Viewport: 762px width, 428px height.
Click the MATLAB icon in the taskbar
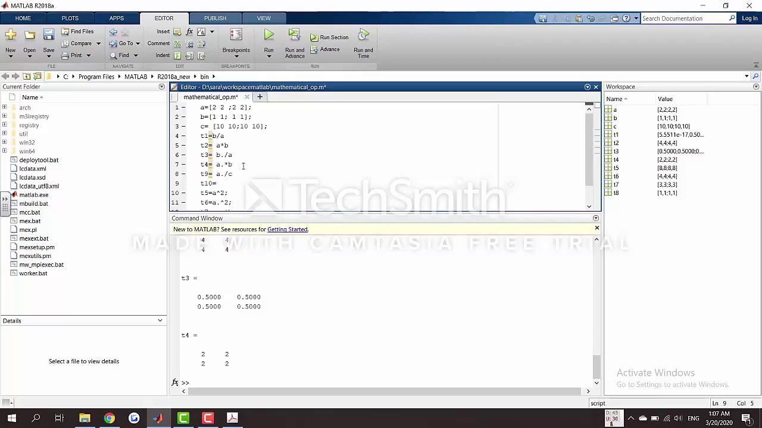158,418
